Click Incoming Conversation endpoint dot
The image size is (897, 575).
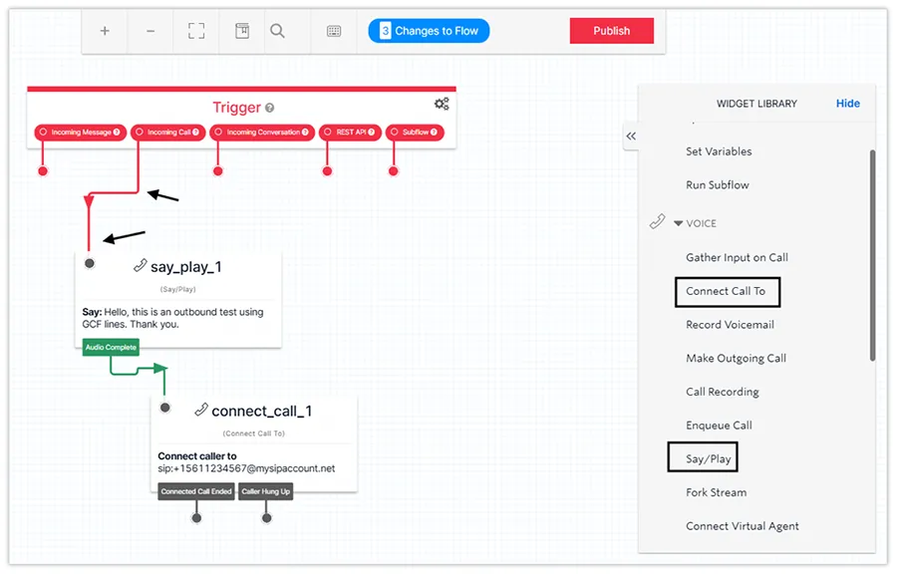pos(218,171)
